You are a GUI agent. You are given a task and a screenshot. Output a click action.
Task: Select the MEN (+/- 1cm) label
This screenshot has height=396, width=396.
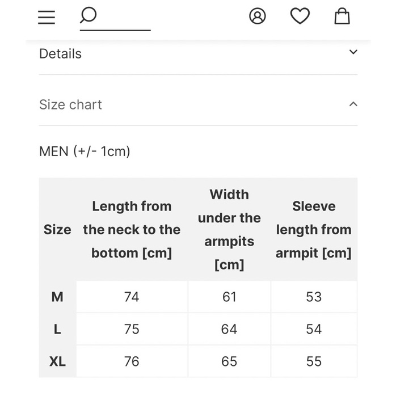point(85,151)
